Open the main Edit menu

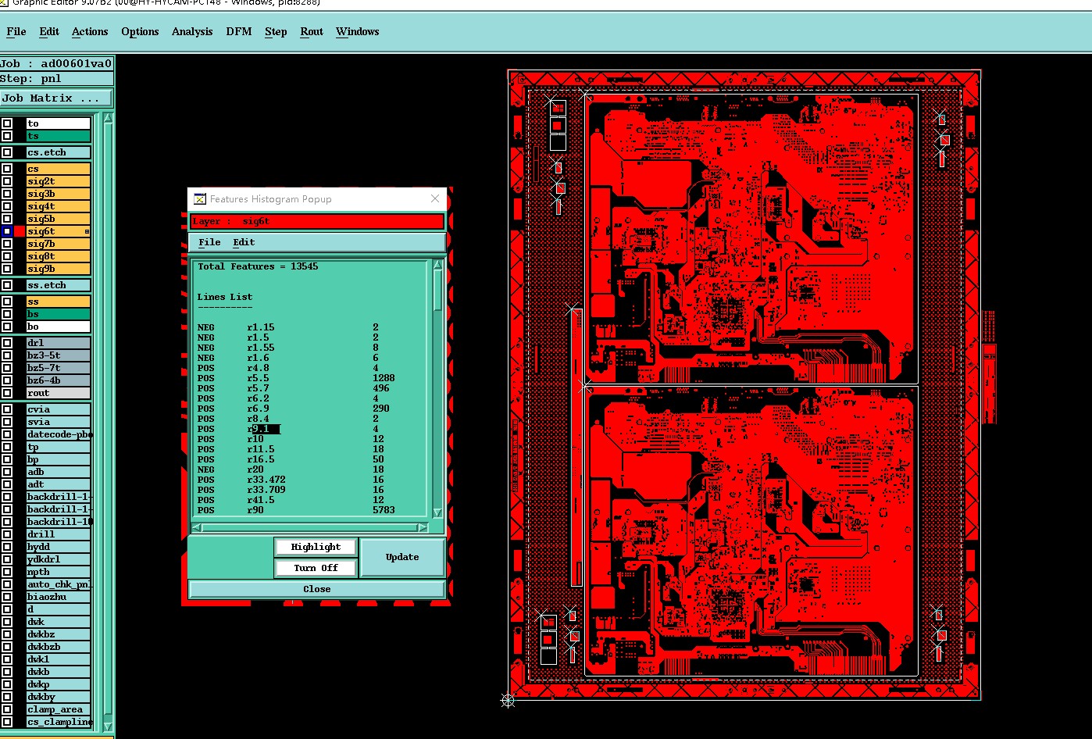click(x=49, y=32)
